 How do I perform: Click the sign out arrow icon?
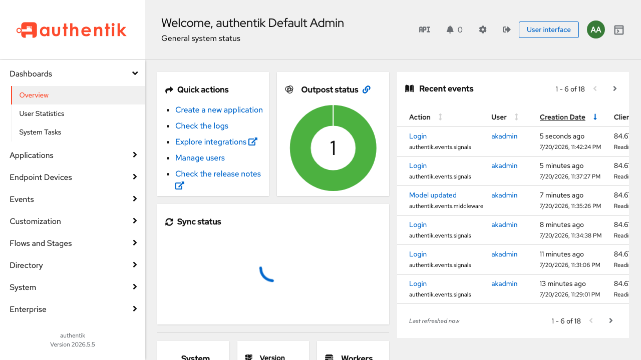click(x=507, y=29)
